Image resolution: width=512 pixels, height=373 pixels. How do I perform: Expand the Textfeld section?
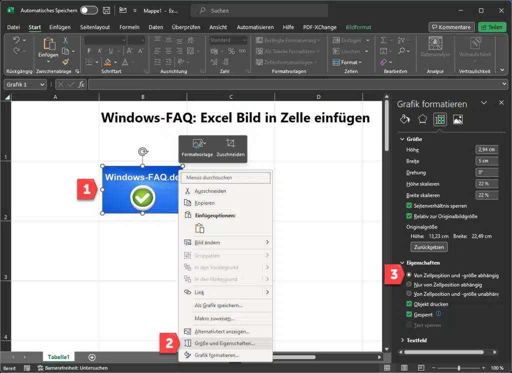point(402,340)
